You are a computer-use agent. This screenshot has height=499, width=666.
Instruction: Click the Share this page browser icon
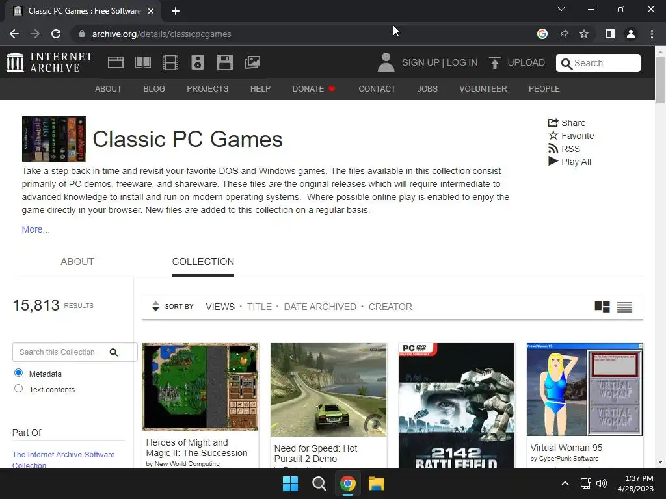(x=563, y=34)
